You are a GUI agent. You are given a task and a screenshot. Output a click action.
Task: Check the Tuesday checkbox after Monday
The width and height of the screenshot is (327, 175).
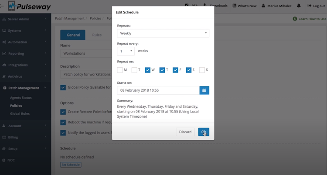click(134, 70)
